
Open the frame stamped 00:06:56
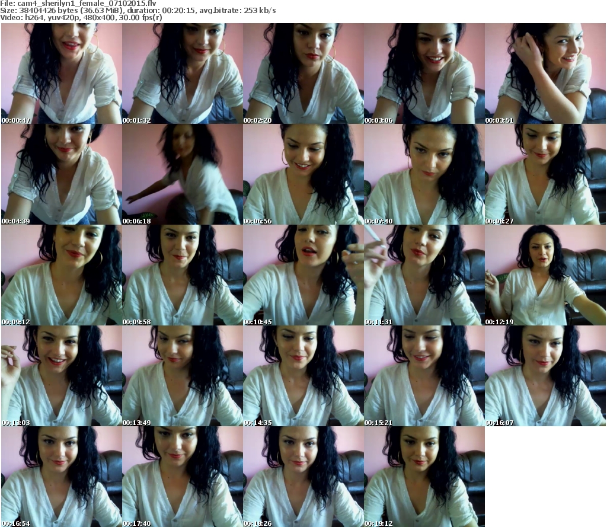(303, 174)
